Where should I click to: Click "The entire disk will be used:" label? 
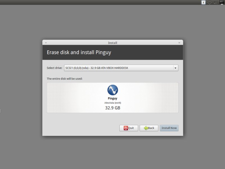click(x=65, y=79)
